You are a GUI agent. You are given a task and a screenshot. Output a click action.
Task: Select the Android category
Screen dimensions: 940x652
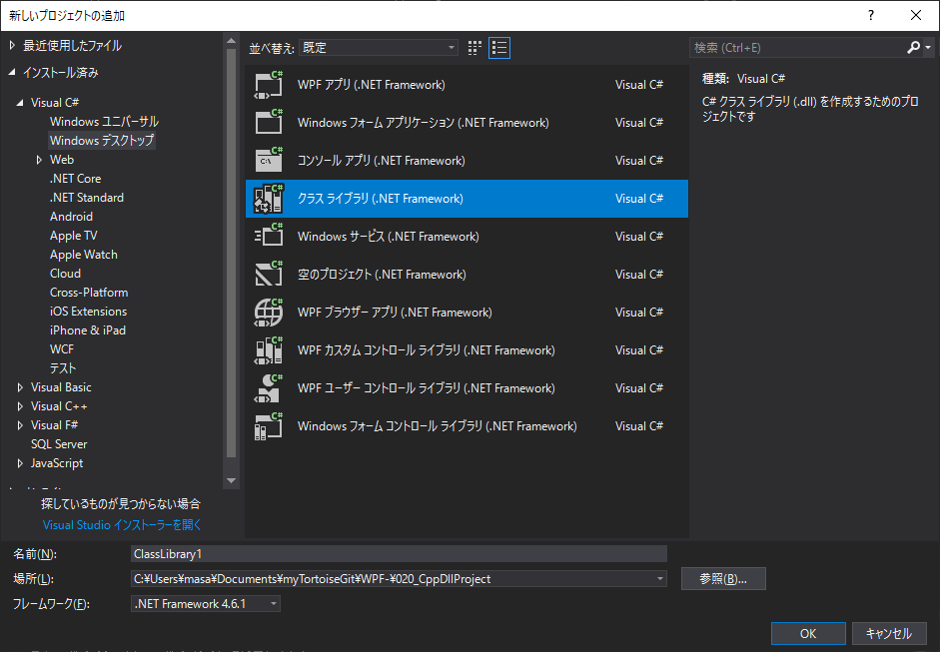71,217
